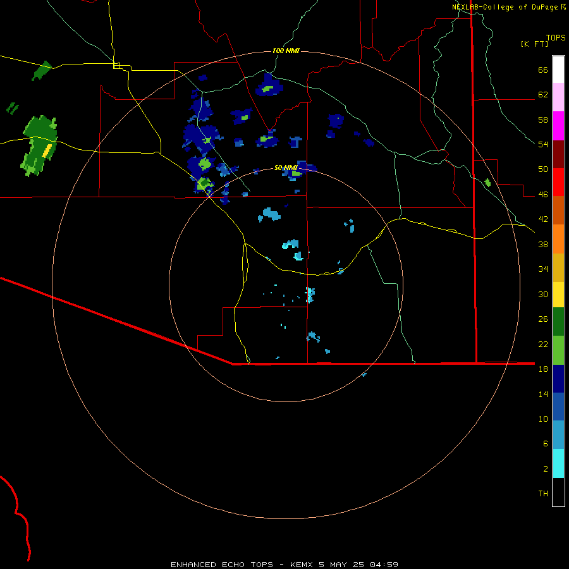The height and width of the screenshot is (569, 569).
Task: Click the large light-blue echo blob below the 50 NMI label
Action: (x=271, y=214)
